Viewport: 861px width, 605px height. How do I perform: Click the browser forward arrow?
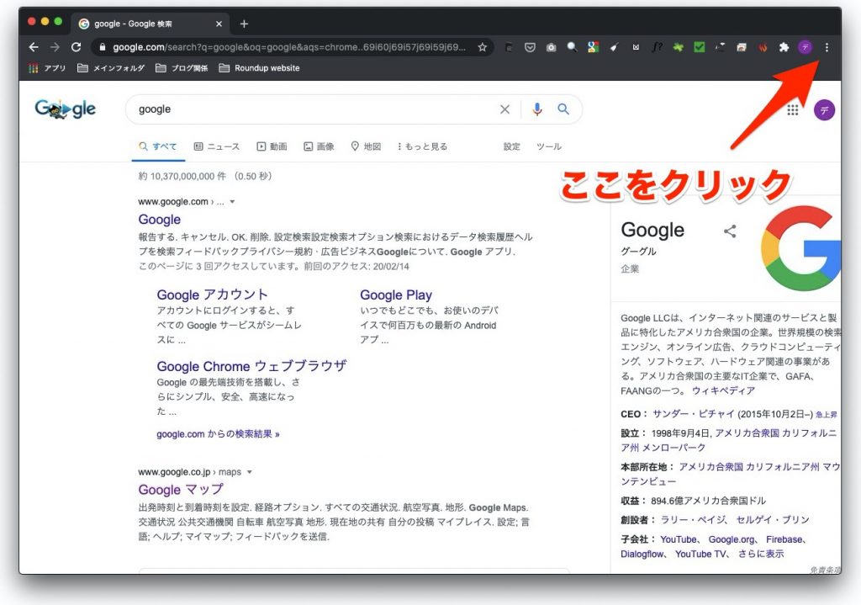pyautogui.click(x=55, y=47)
